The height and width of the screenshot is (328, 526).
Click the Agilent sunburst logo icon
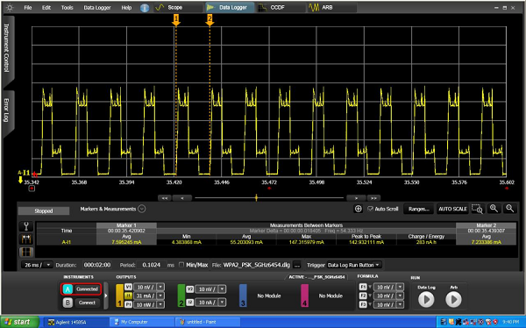click(10, 7)
